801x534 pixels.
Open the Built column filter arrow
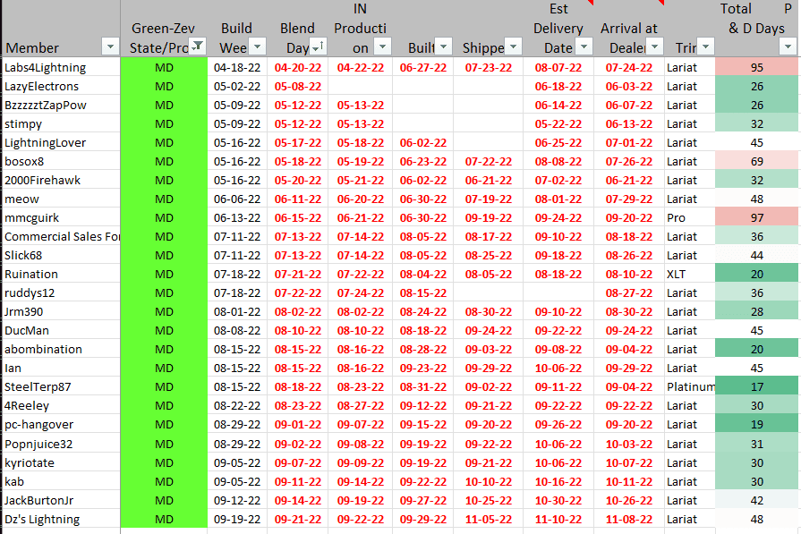(443, 47)
